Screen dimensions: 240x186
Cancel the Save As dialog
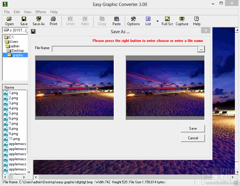point(193,138)
